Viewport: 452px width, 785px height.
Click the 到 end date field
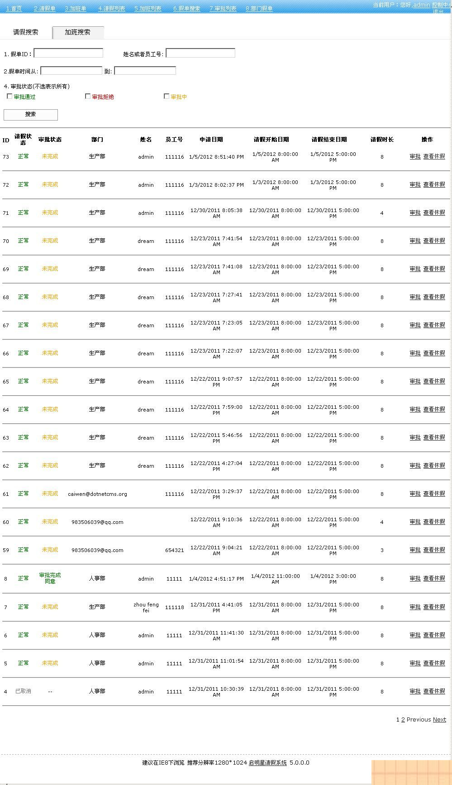(145, 71)
